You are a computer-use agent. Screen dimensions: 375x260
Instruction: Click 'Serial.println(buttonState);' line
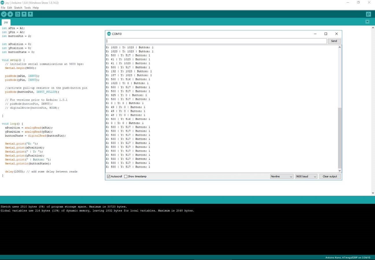tap(28, 164)
